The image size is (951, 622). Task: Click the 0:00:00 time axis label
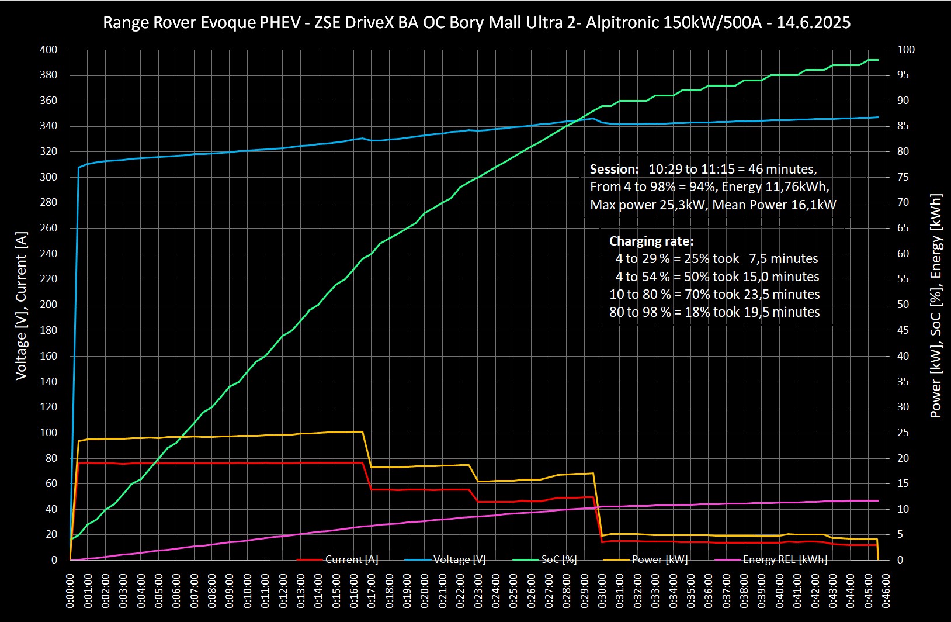pos(70,591)
